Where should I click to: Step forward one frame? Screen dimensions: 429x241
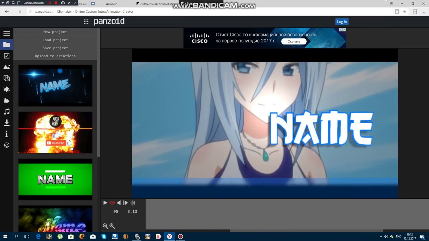coord(126,203)
